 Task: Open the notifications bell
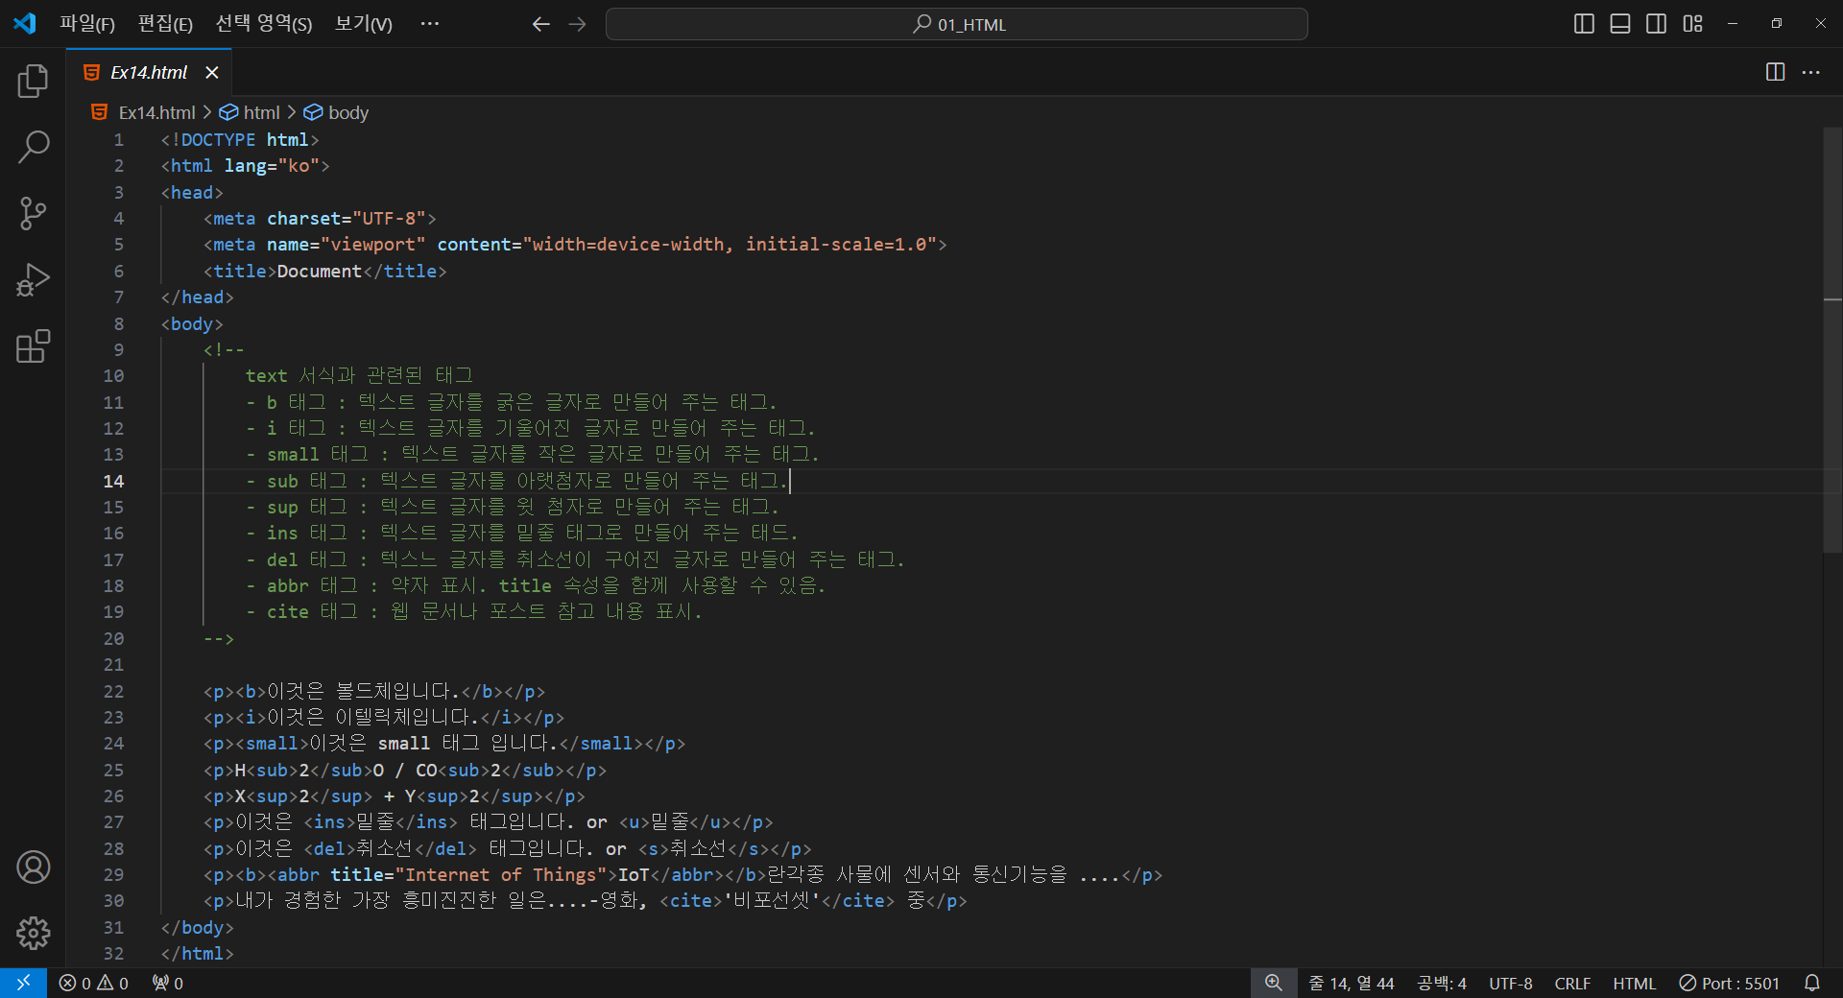click(x=1811, y=983)
